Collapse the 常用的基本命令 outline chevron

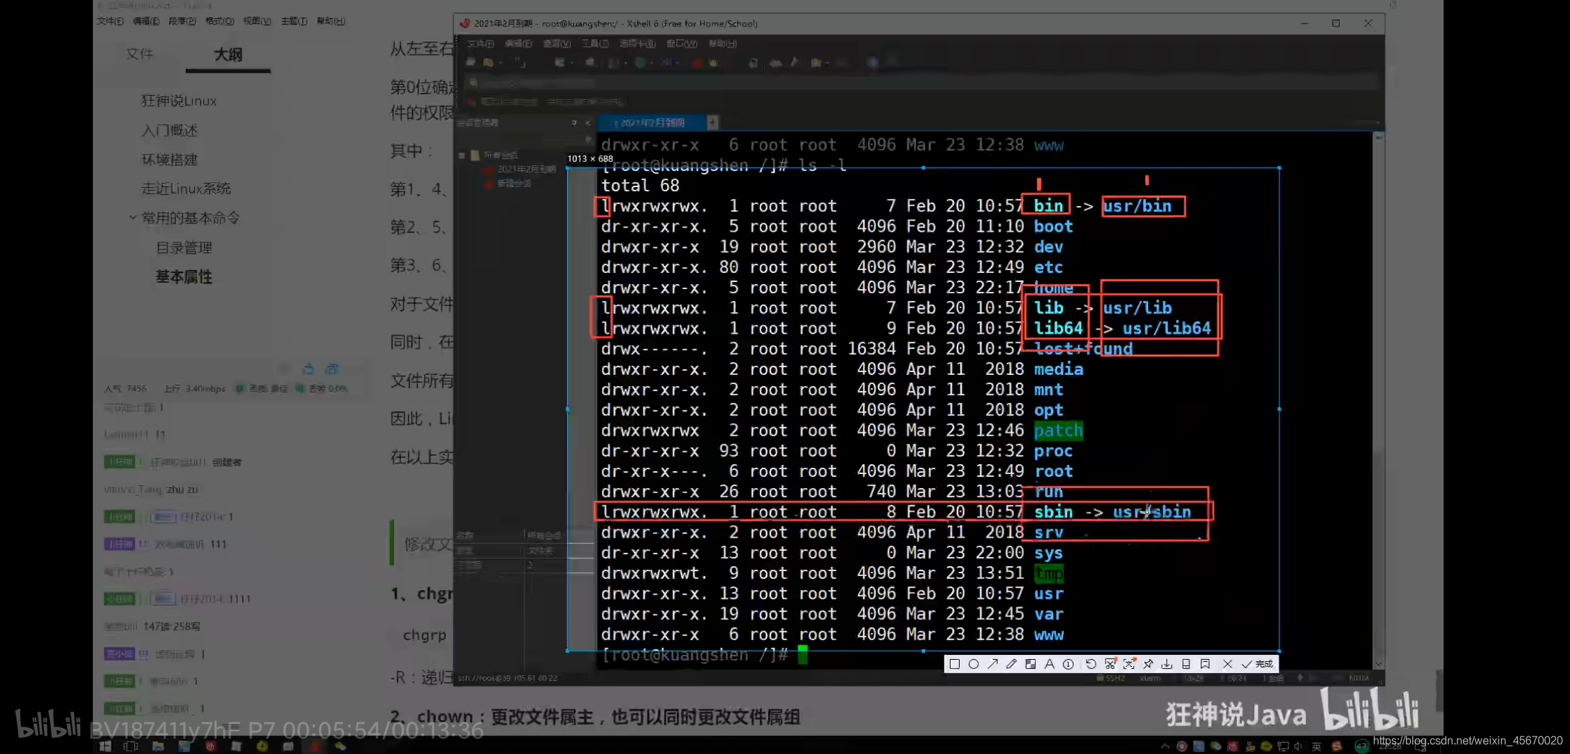133,218
